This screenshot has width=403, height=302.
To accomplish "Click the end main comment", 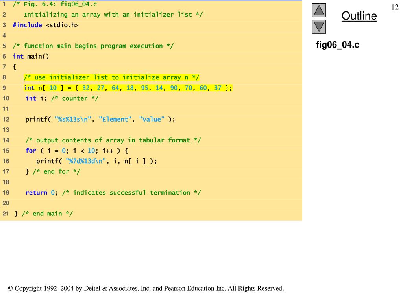I will (47, 214).
